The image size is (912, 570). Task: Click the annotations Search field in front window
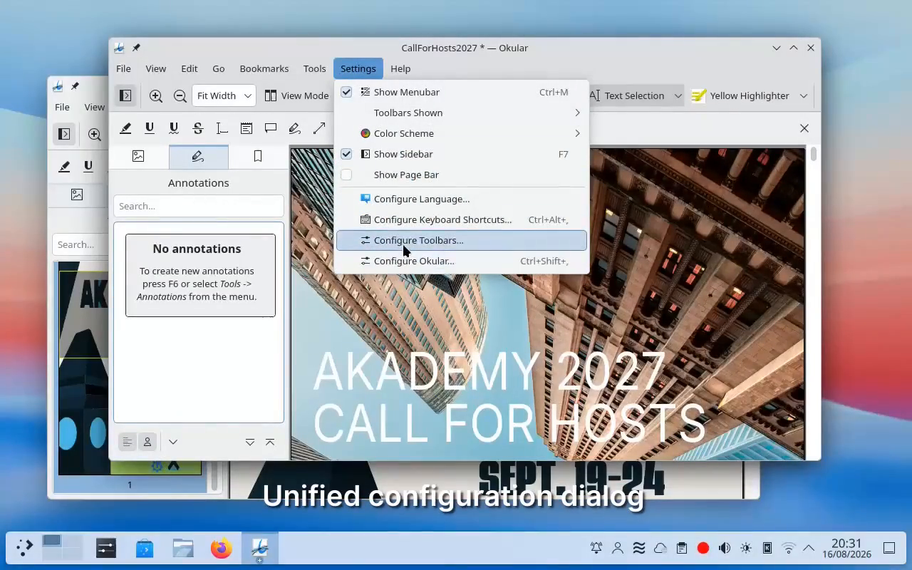[198, 206]
